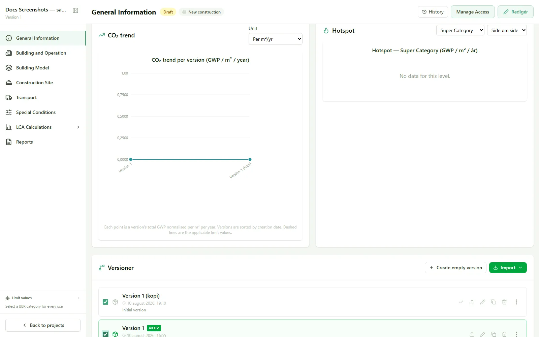Open more options for Version 1 (kopi)
Screen dimensions: 539x337
[516, 302]
